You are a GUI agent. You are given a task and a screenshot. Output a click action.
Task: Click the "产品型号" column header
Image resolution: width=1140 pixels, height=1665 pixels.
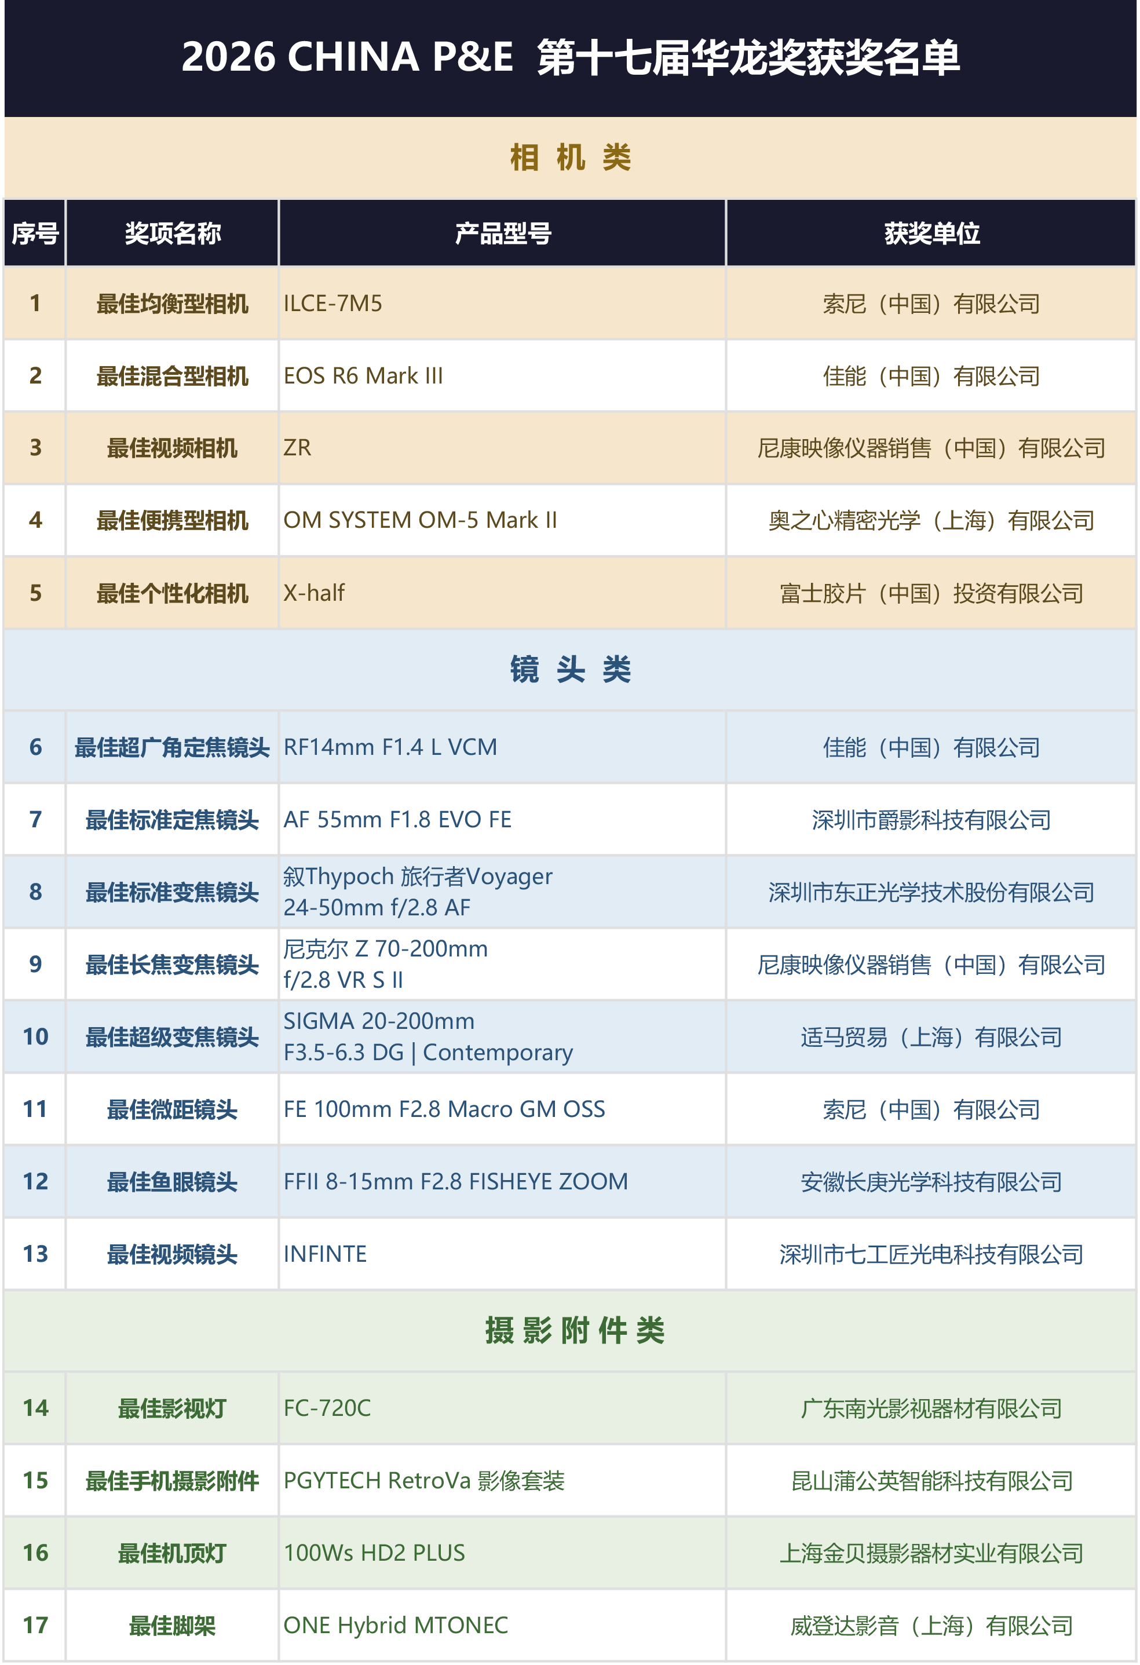[503, 233]
